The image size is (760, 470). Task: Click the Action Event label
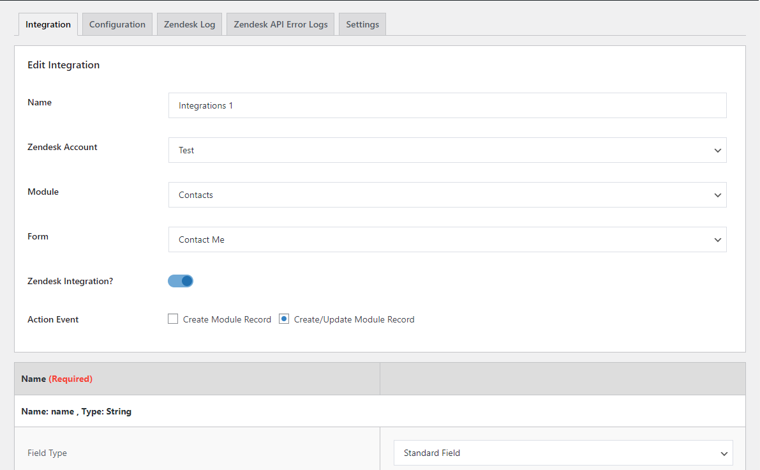(x=53, y=319)
